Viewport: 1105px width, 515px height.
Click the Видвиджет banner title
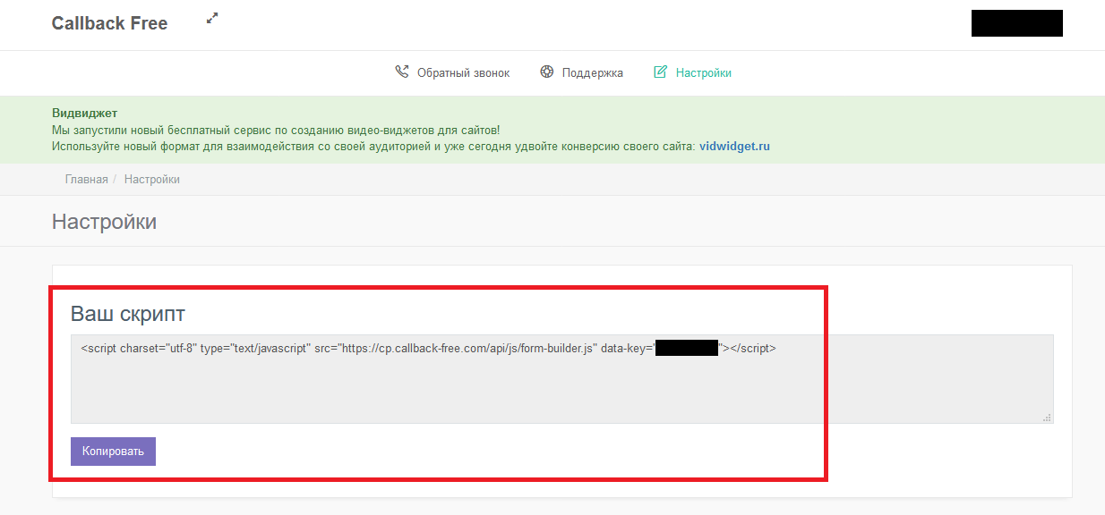tap(84, 114)
